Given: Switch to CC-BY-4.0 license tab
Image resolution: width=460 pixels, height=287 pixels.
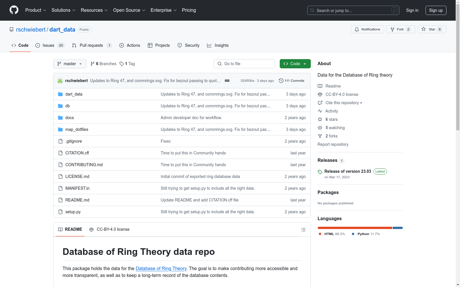Looking at the screenshot, I should (x=109, y=229).
